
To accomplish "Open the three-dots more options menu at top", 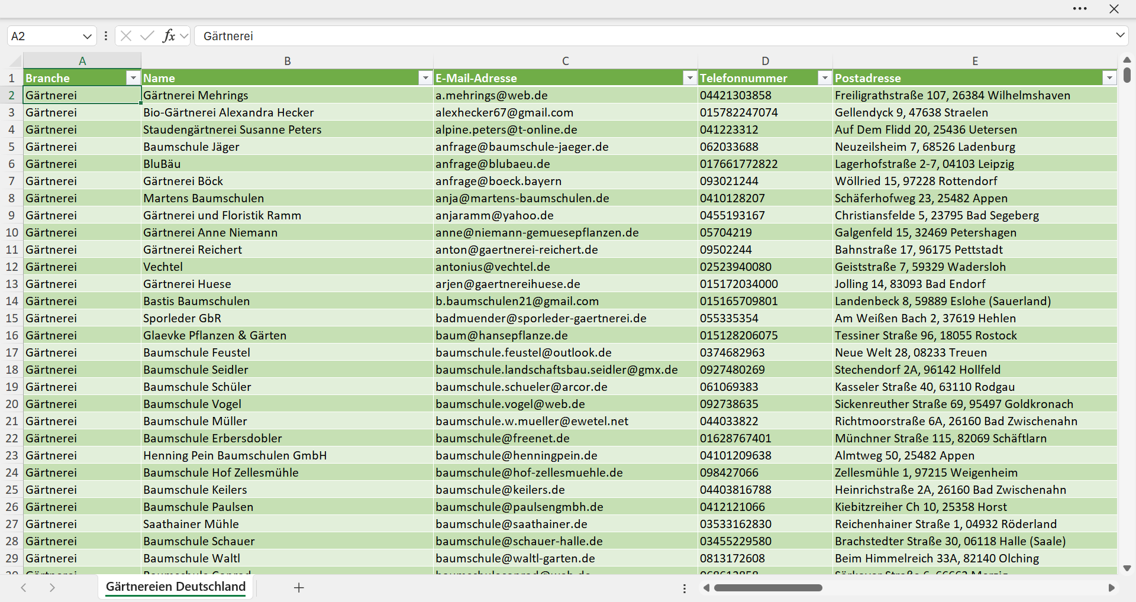I will point(1080,9).
